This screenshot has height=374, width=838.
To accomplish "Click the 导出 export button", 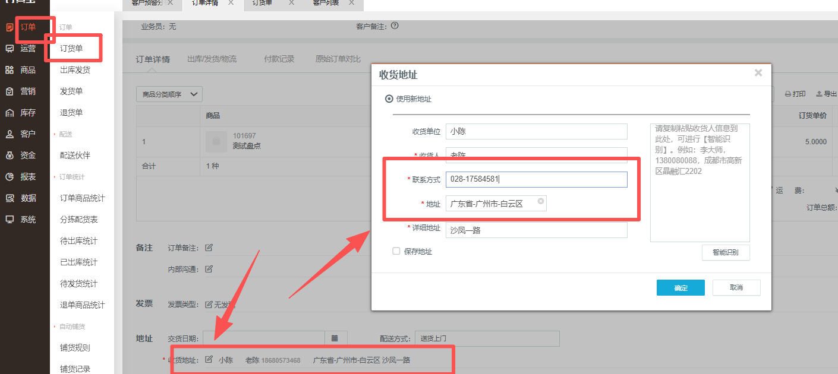I will 826,94.
